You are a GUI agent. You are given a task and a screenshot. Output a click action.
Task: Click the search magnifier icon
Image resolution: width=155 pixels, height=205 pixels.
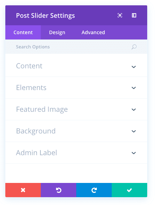click(134, 47)
